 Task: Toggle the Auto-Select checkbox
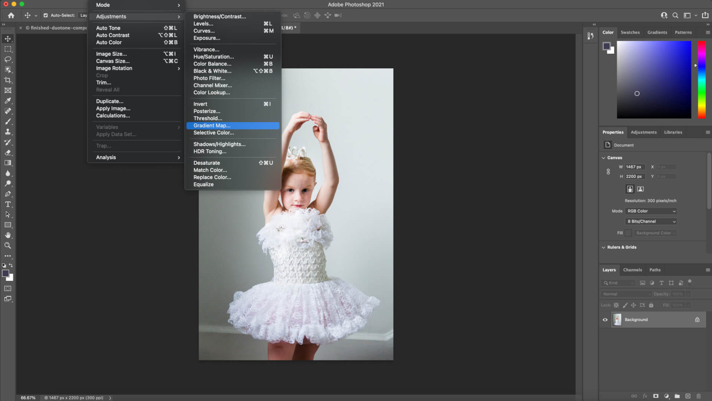click(x=46, y=15)
